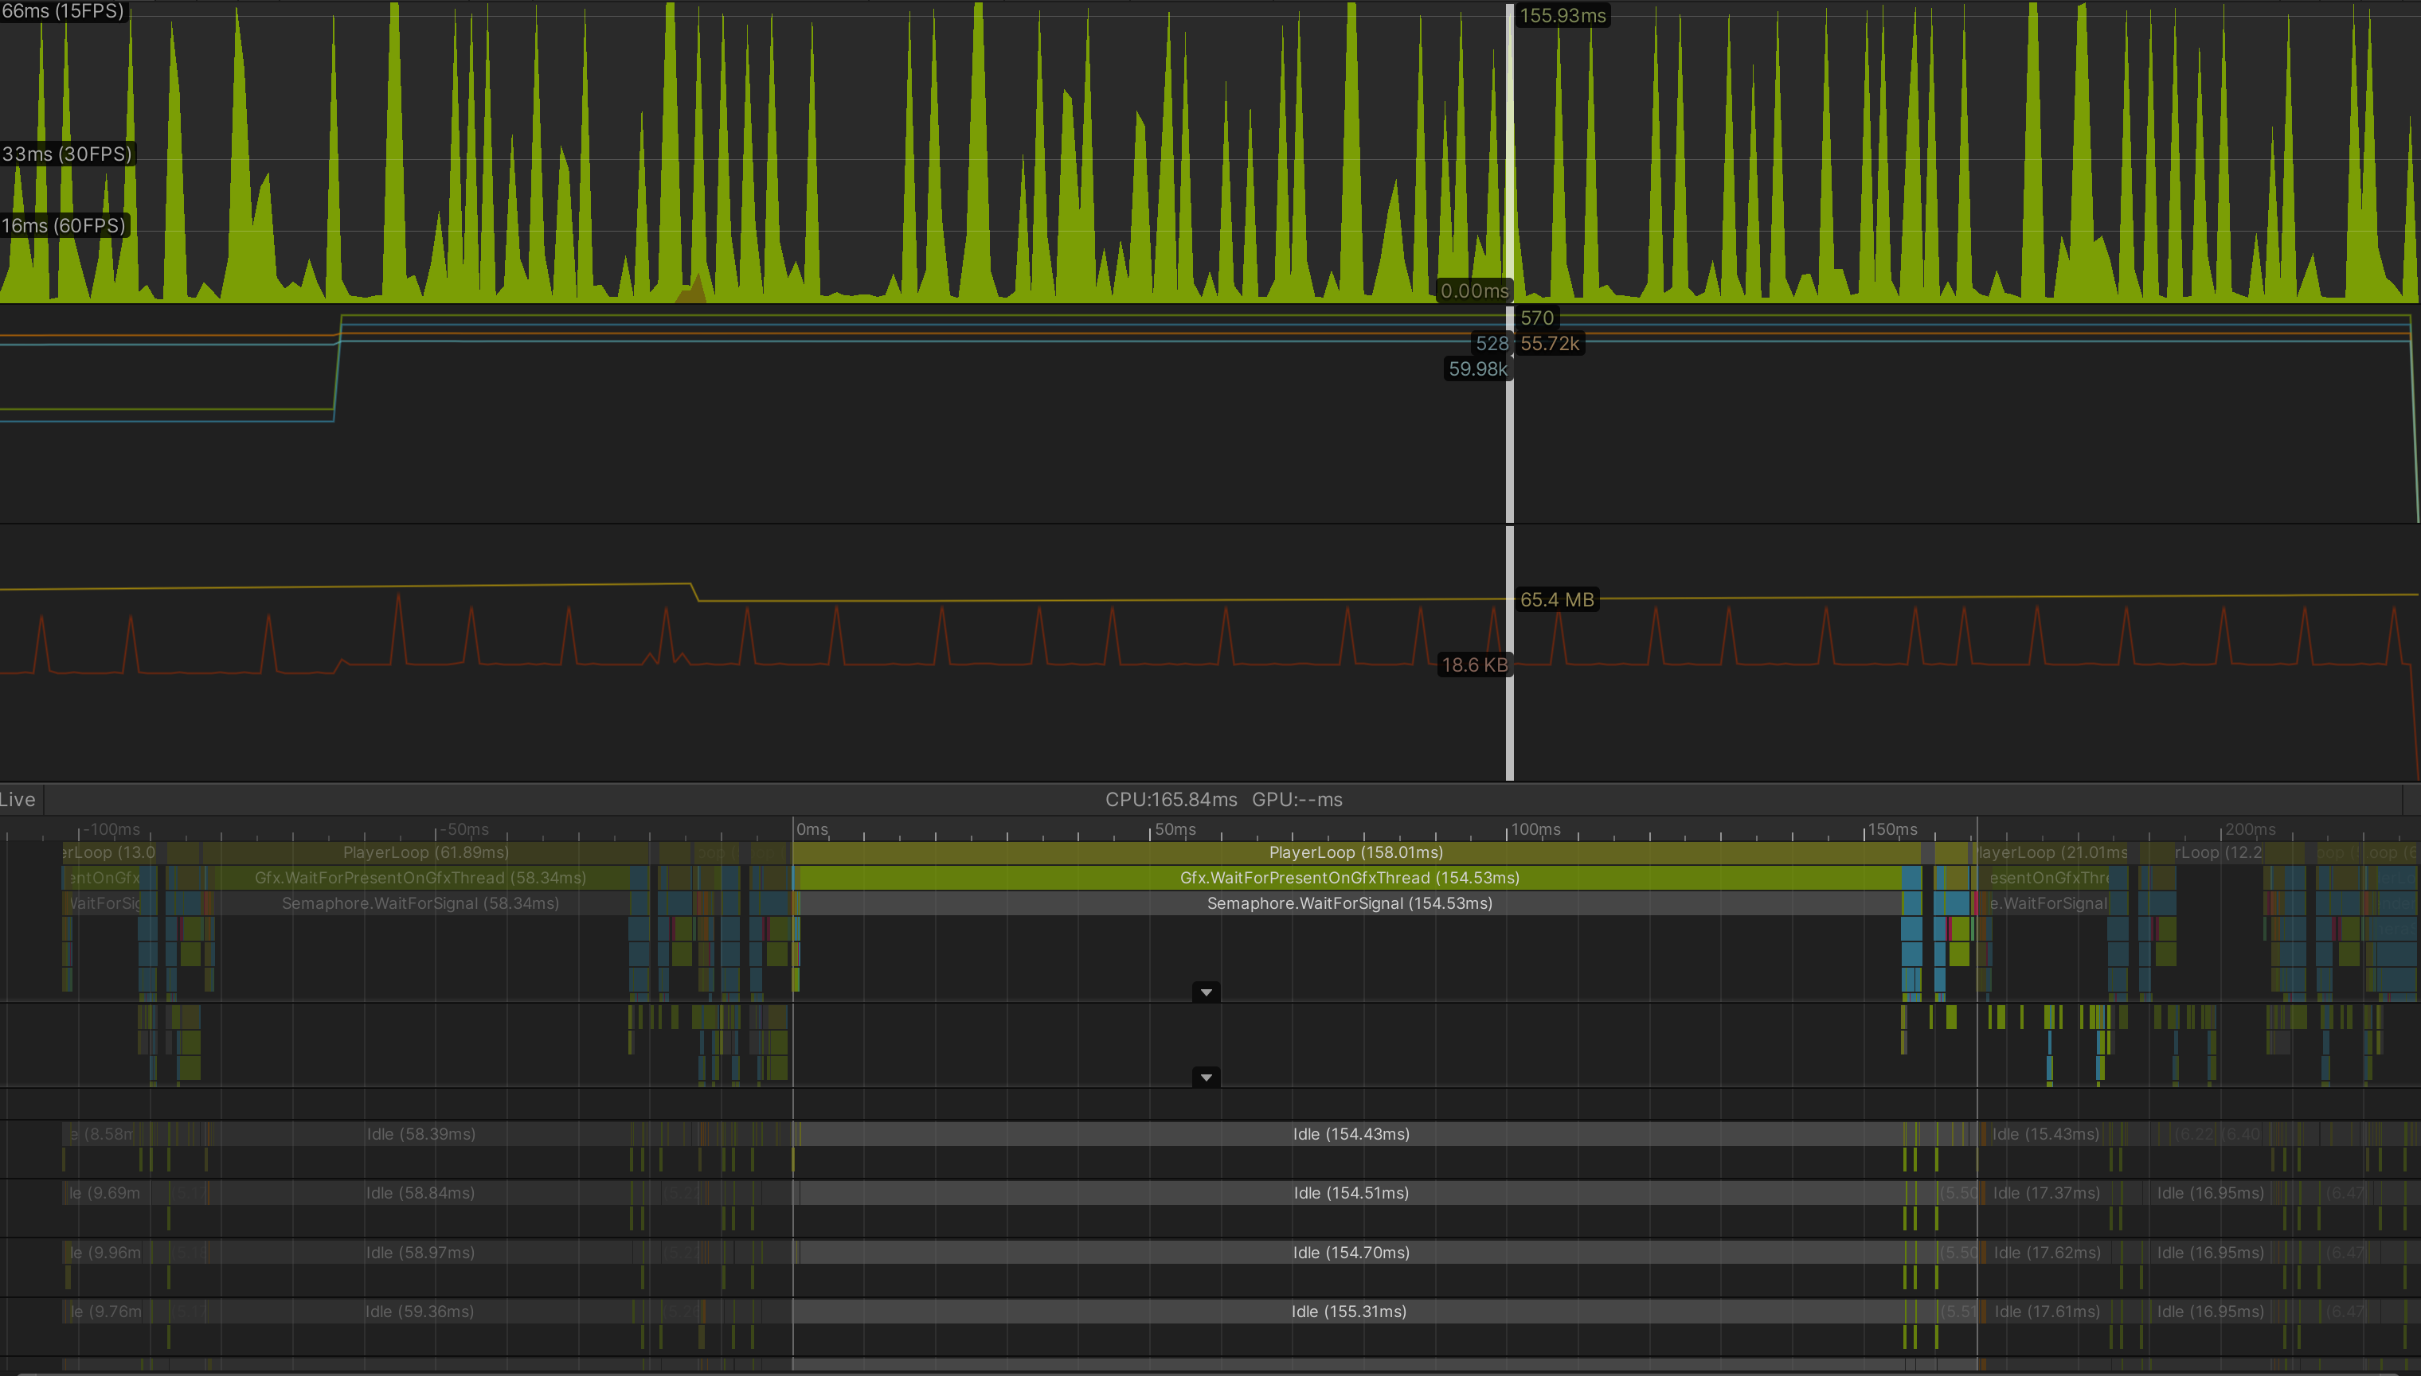Click the 155.93ms frame time marker label

click(x=1563, y=15)
